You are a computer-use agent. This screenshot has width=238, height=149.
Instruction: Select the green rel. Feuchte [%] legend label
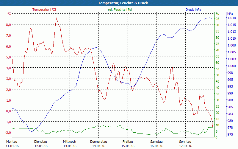pos(120,10)
